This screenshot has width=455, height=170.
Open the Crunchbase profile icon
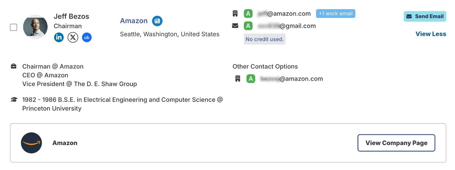[87, 37]
